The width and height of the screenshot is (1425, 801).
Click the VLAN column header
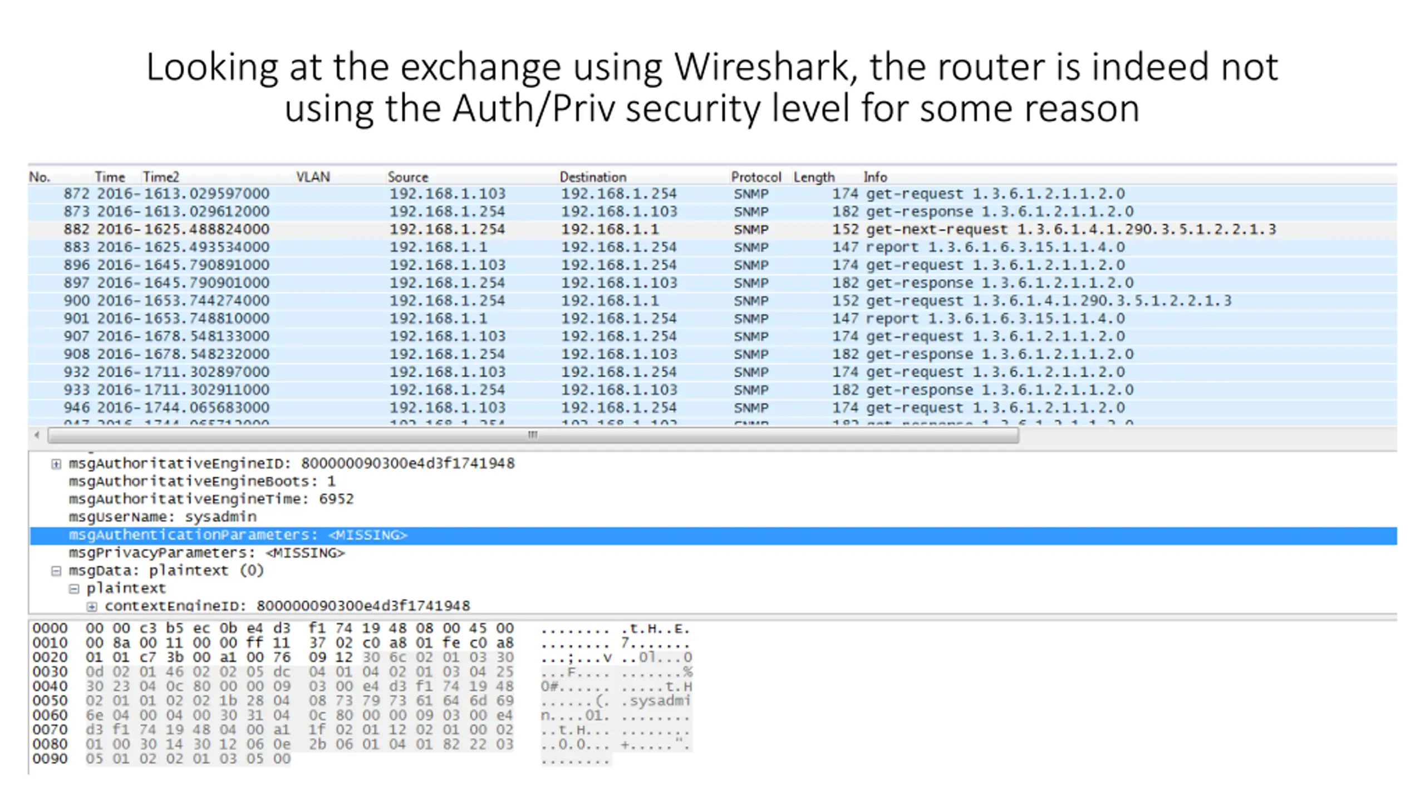[313, 177]
